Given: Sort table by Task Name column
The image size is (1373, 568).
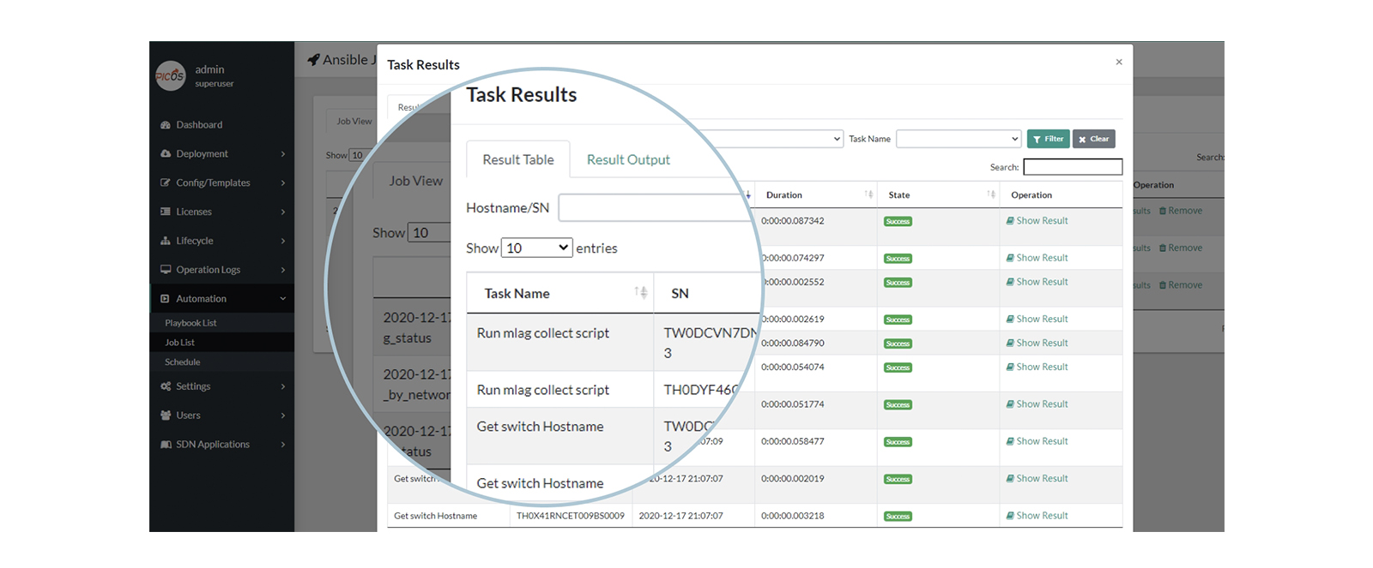Looking at the screenshot, I should [x=640, y=293].
